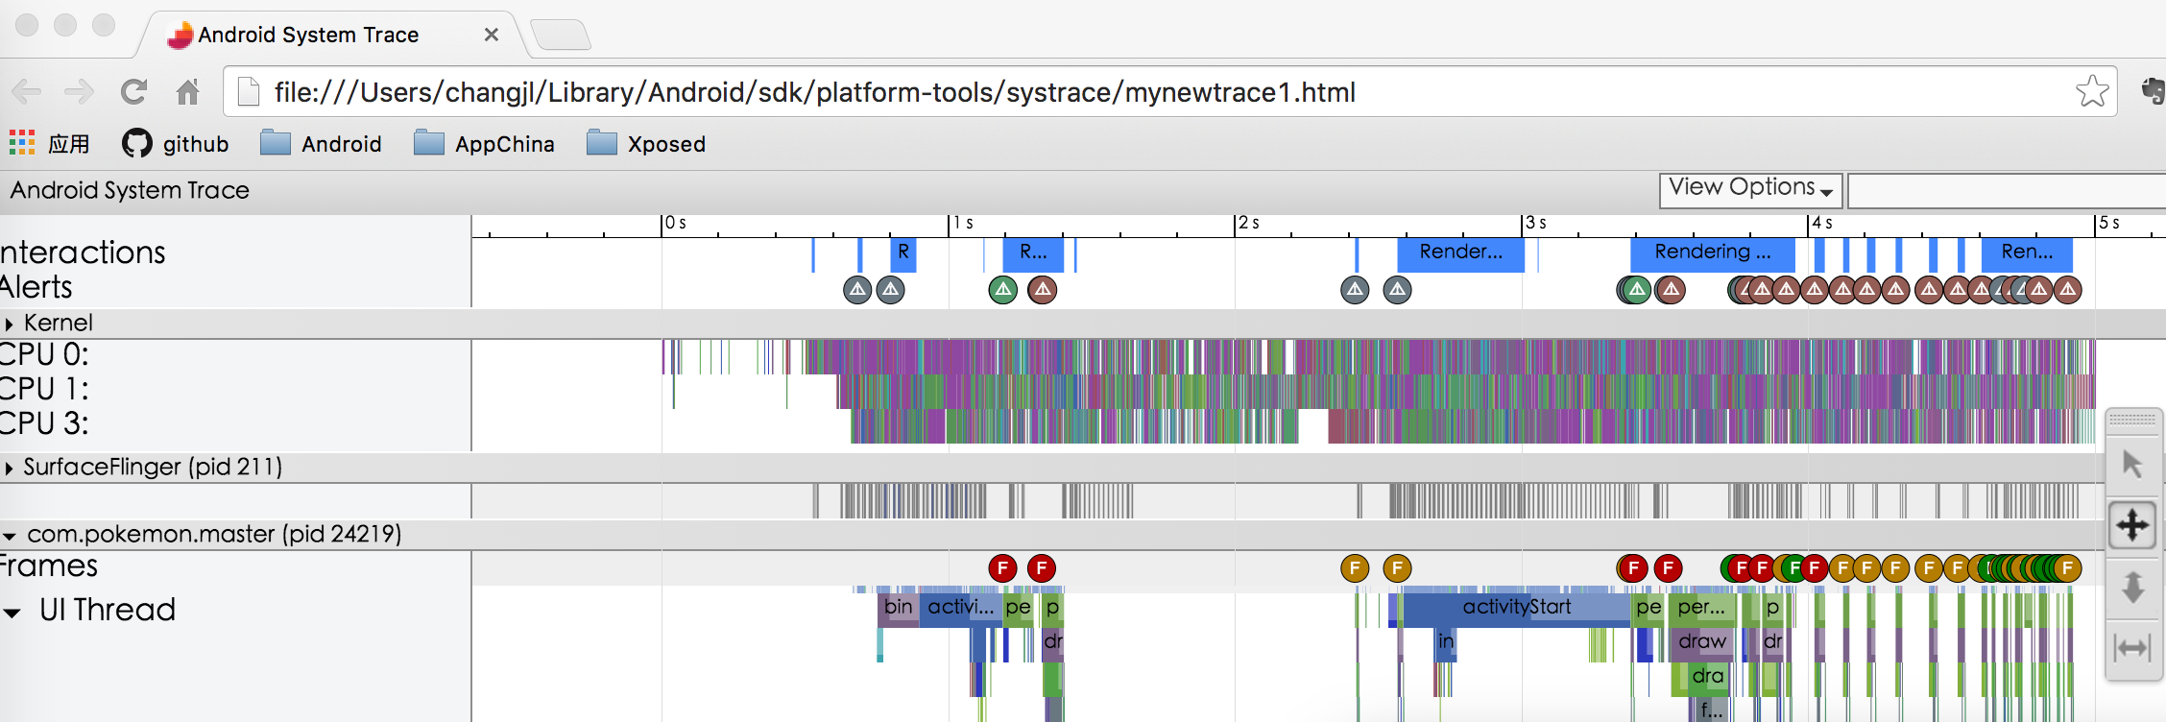Select the first red F frame marker

pos(1003,568)
